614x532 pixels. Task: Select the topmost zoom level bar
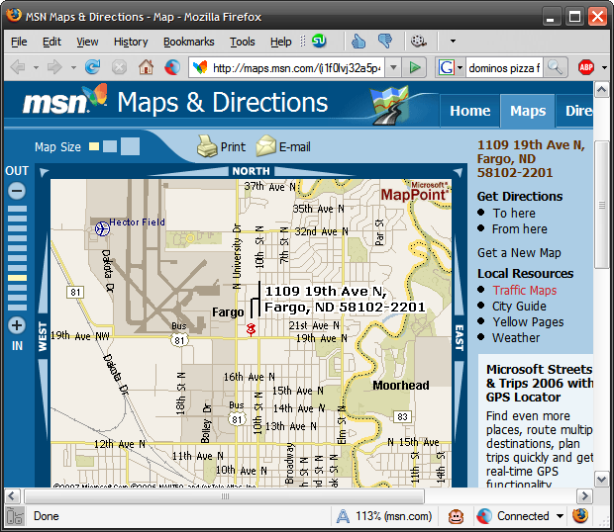(17, 209)
